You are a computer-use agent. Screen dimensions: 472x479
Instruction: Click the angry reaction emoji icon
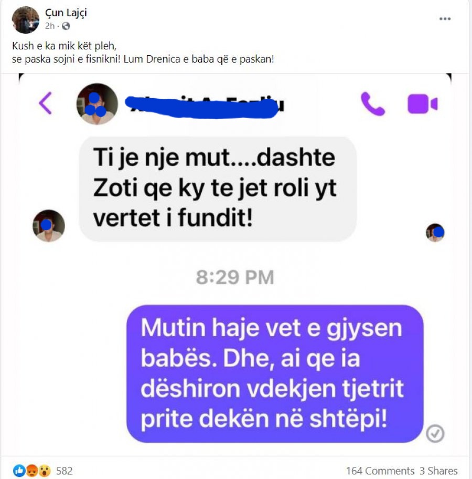(32, 471)
